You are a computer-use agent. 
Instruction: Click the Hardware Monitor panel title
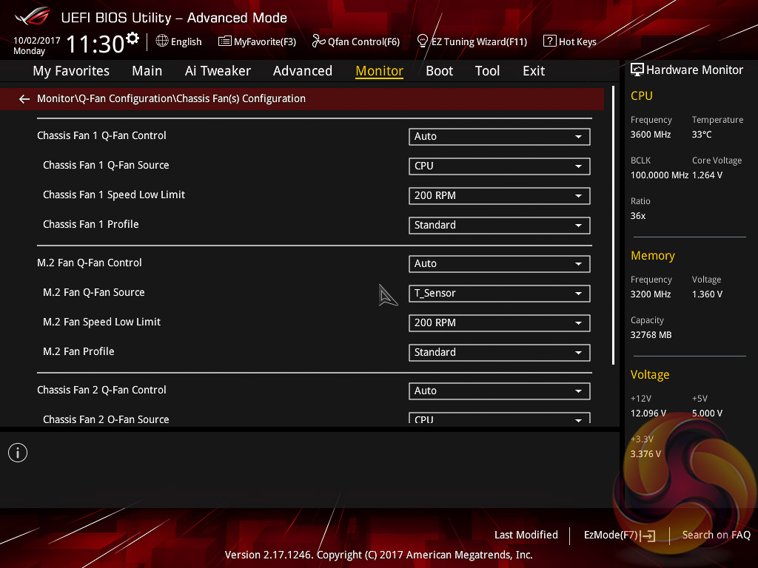694,70
